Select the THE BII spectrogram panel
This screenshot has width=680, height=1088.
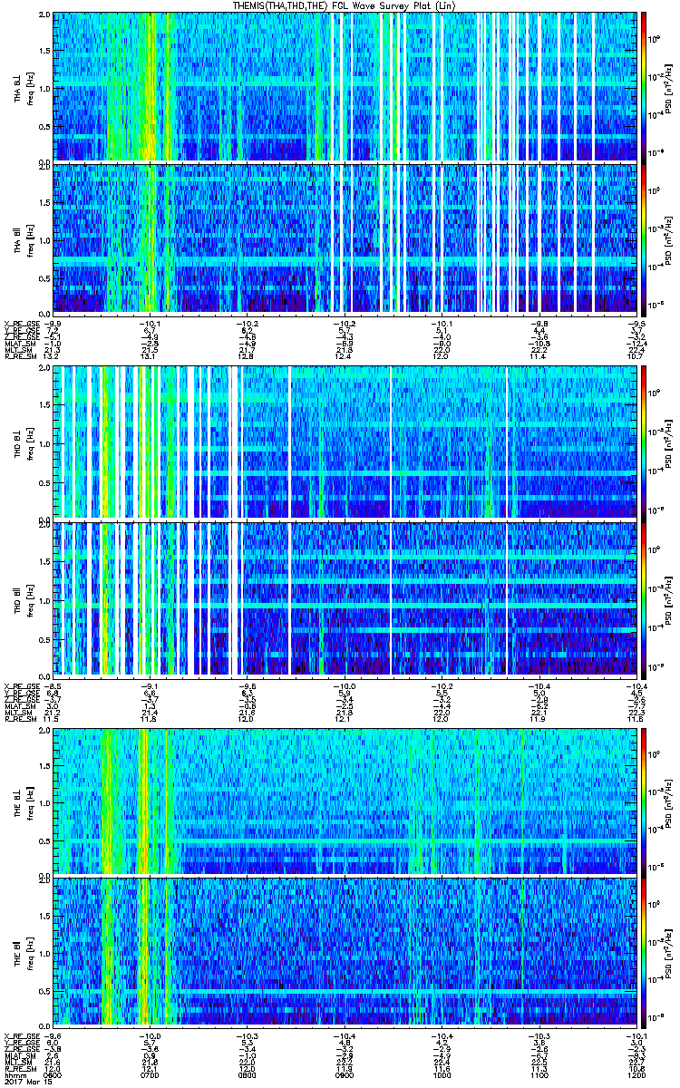click(x=345, y=953)
